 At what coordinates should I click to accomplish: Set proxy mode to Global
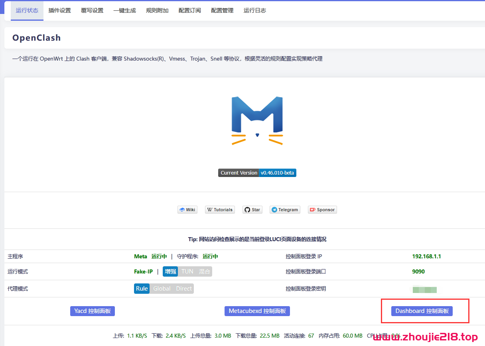(162, 288)
